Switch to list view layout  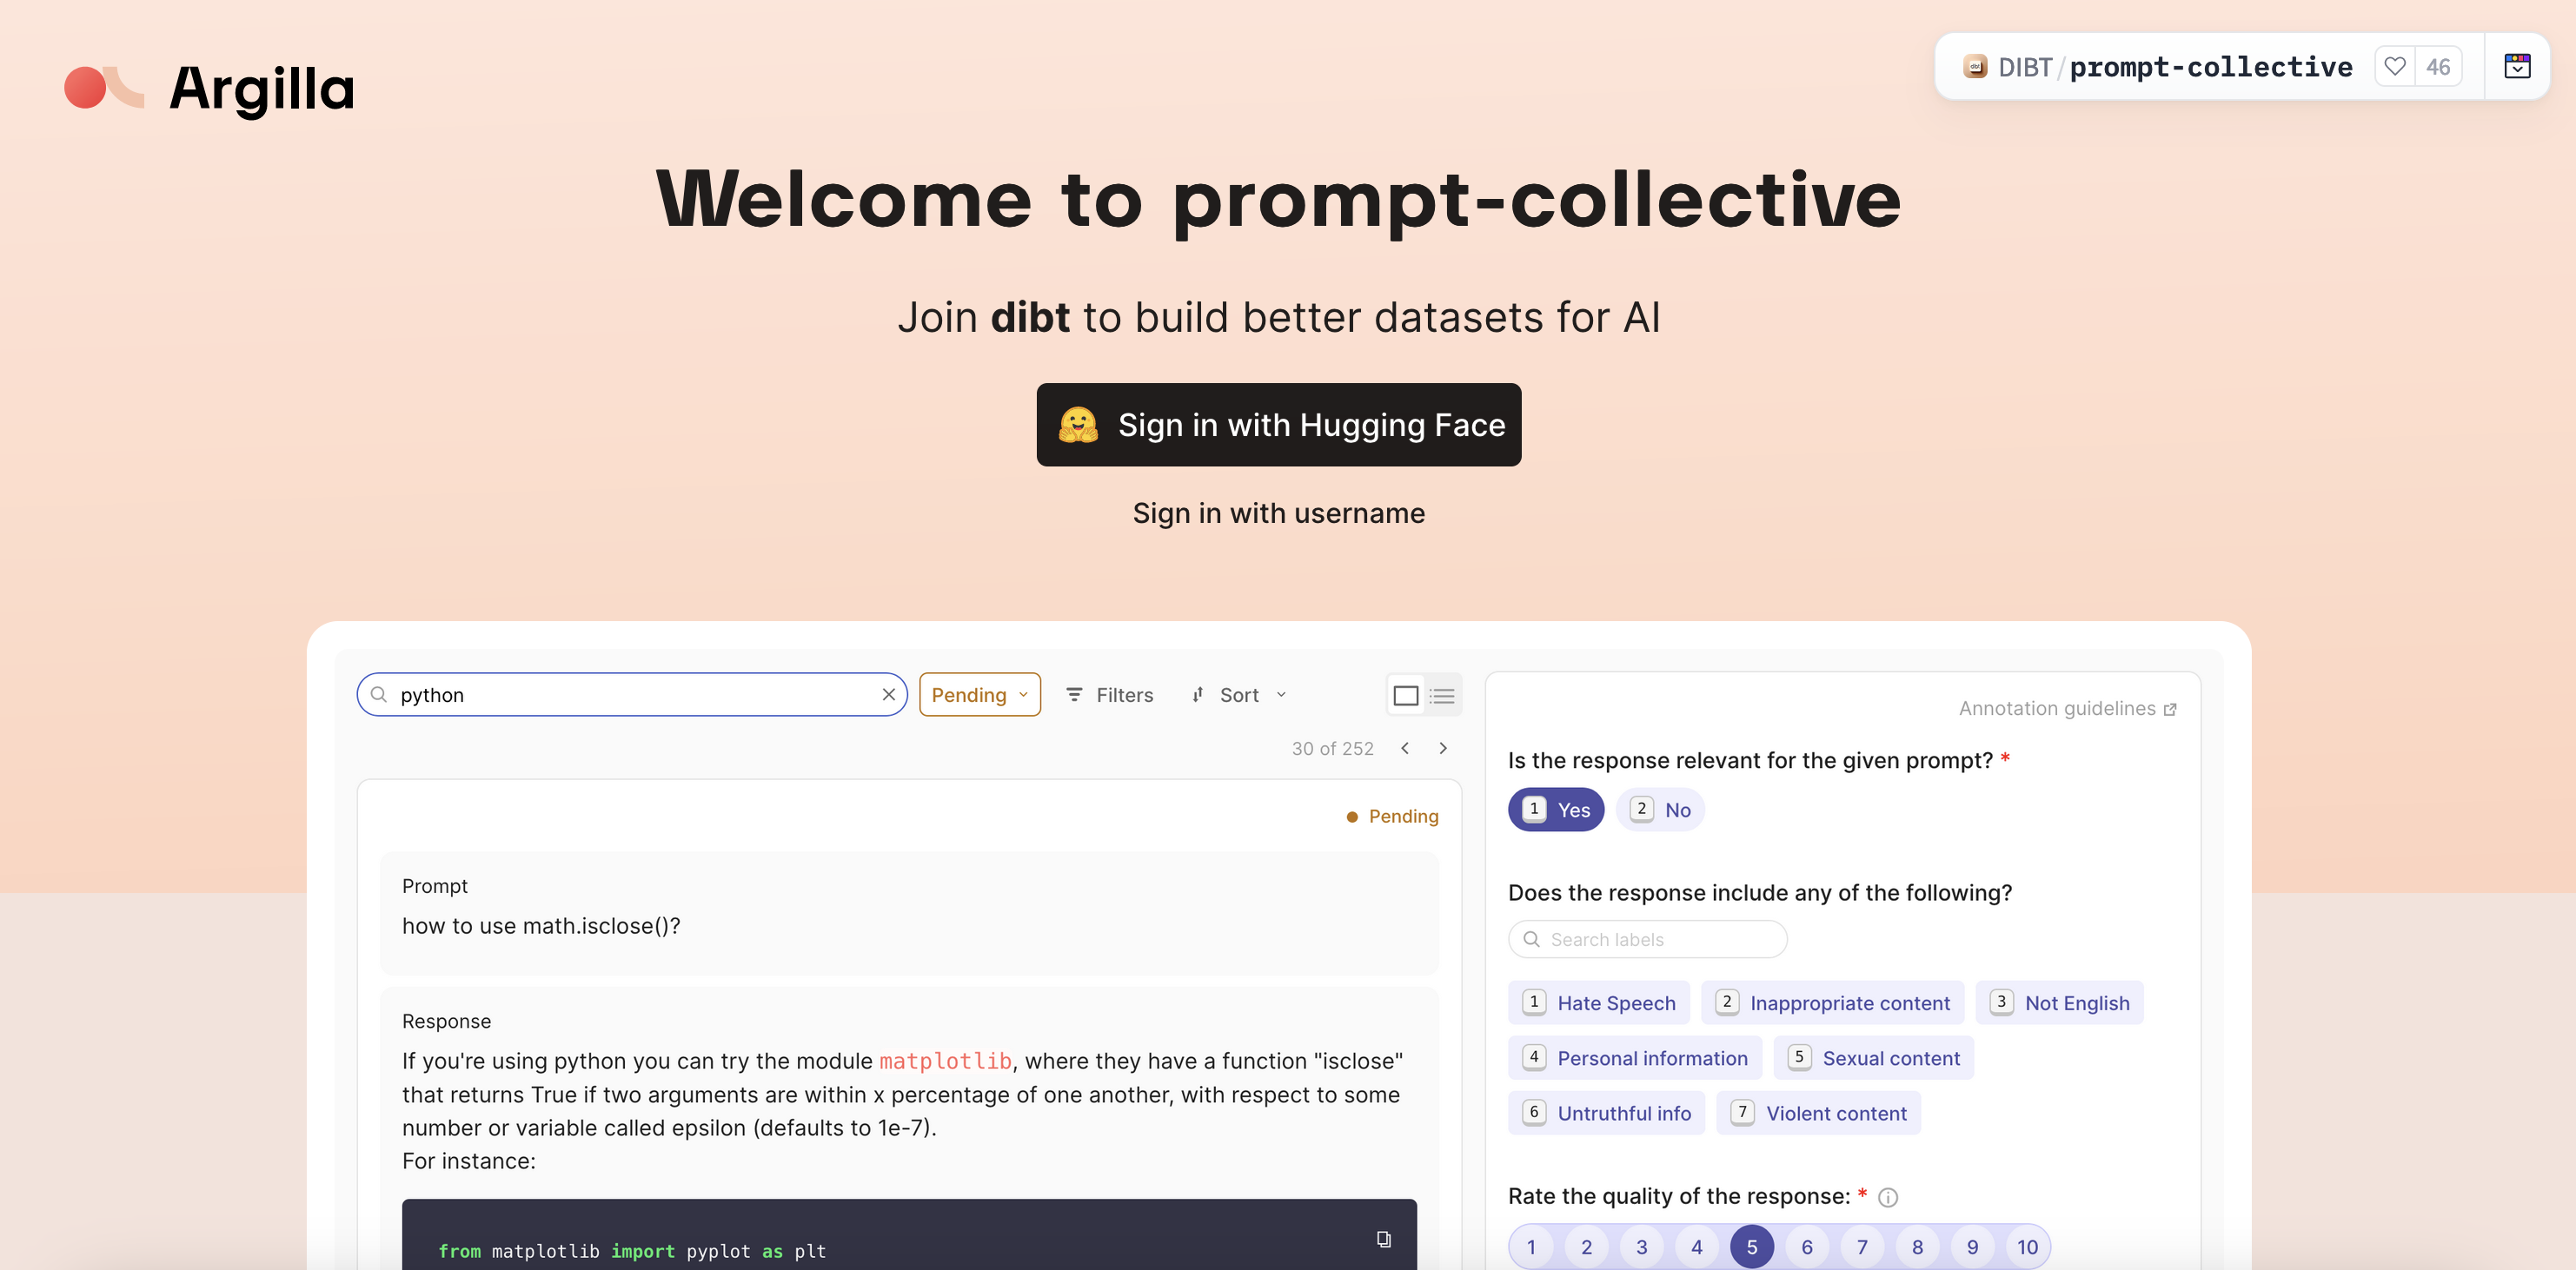click(1441, 694)
